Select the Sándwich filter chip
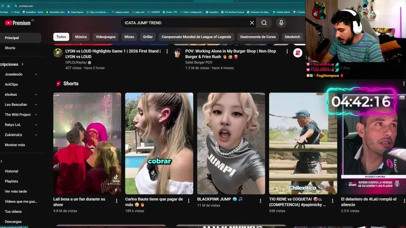Image resolution: width=406 pixels, height=228 pixels. (x=292, y=37)
